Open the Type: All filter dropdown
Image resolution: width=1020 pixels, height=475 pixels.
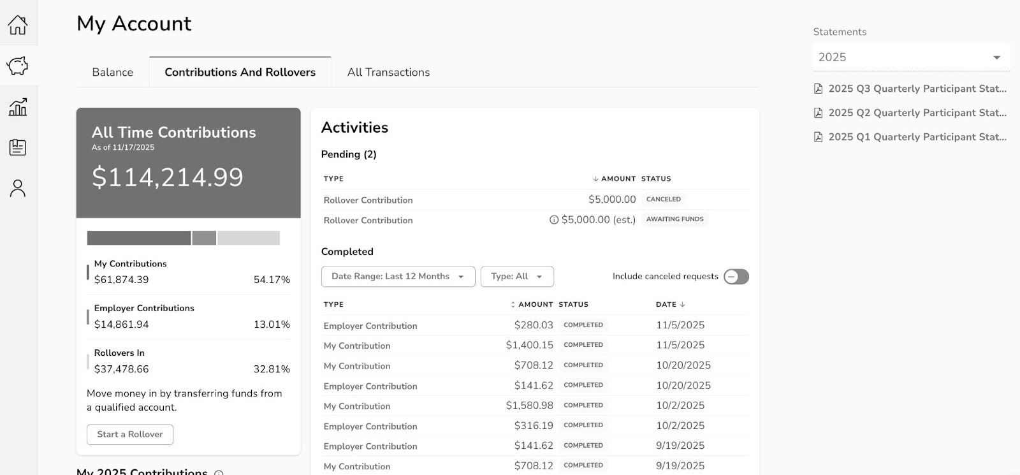(x=516, y=276)
